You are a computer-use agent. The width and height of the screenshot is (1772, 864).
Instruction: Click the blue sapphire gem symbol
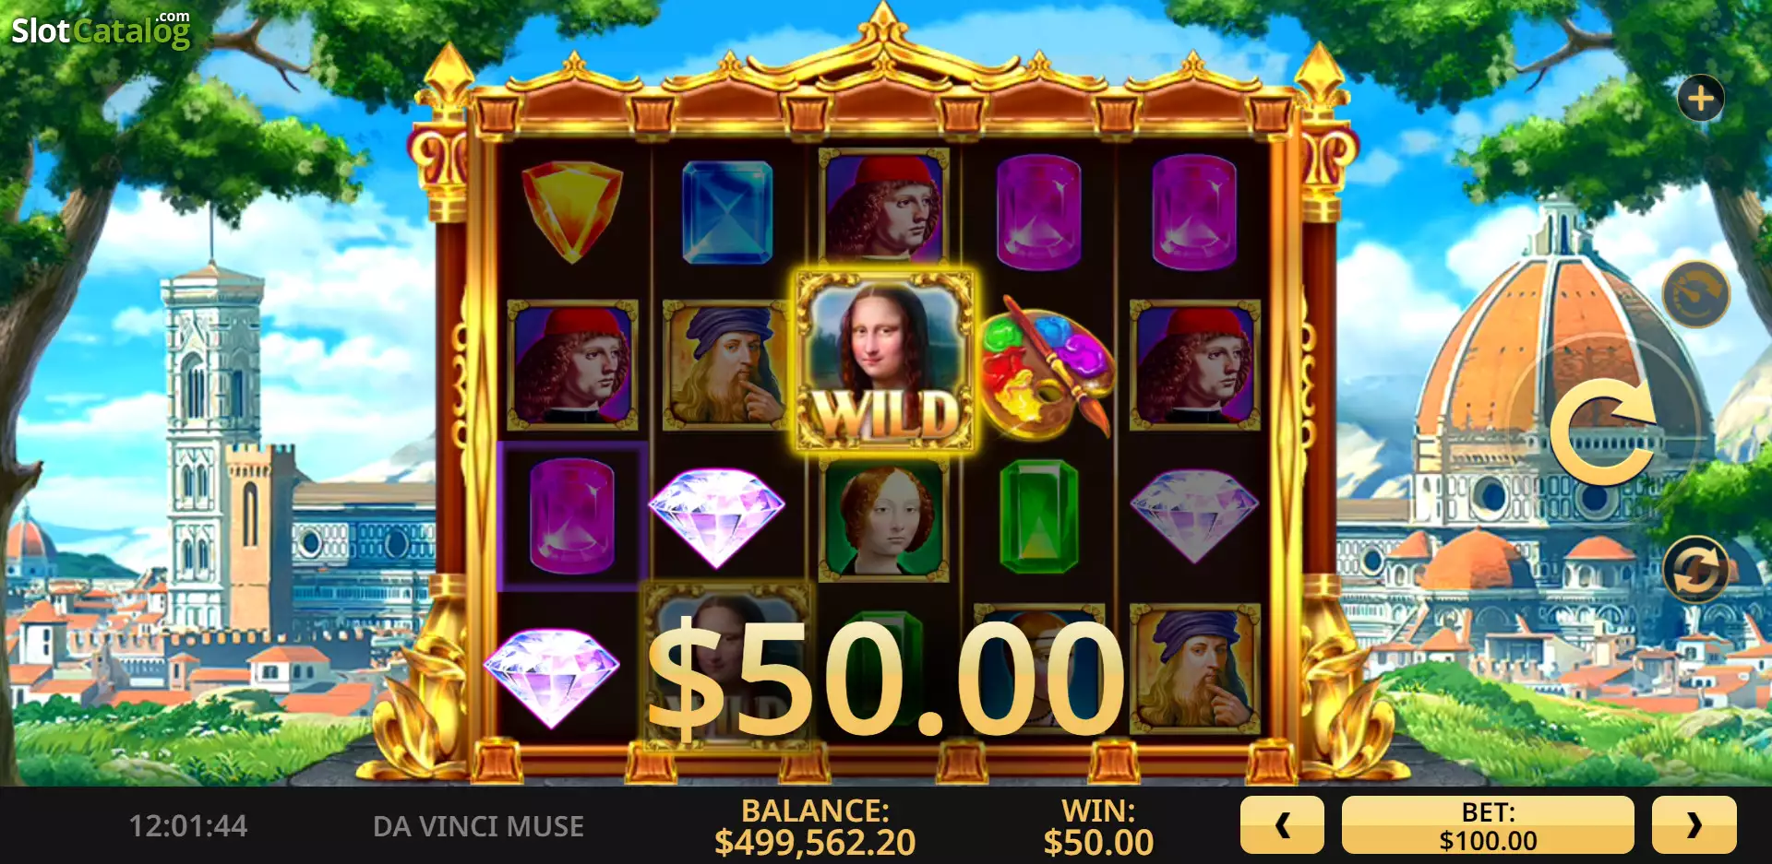(727, 212)
